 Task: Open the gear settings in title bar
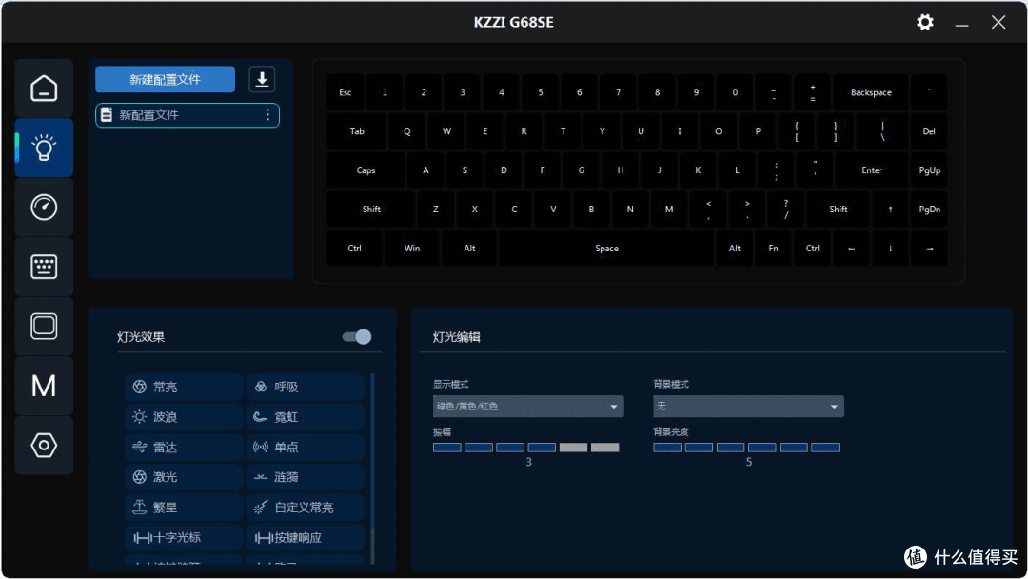click(925, 22)
